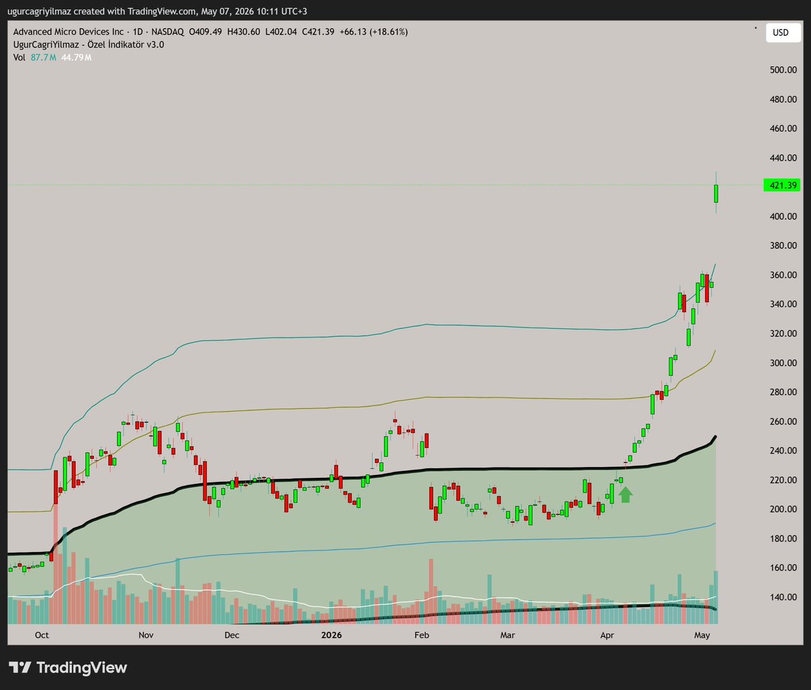Click the 400.00 price axis label
Screen dimensions: 811x690
point(783,216)
